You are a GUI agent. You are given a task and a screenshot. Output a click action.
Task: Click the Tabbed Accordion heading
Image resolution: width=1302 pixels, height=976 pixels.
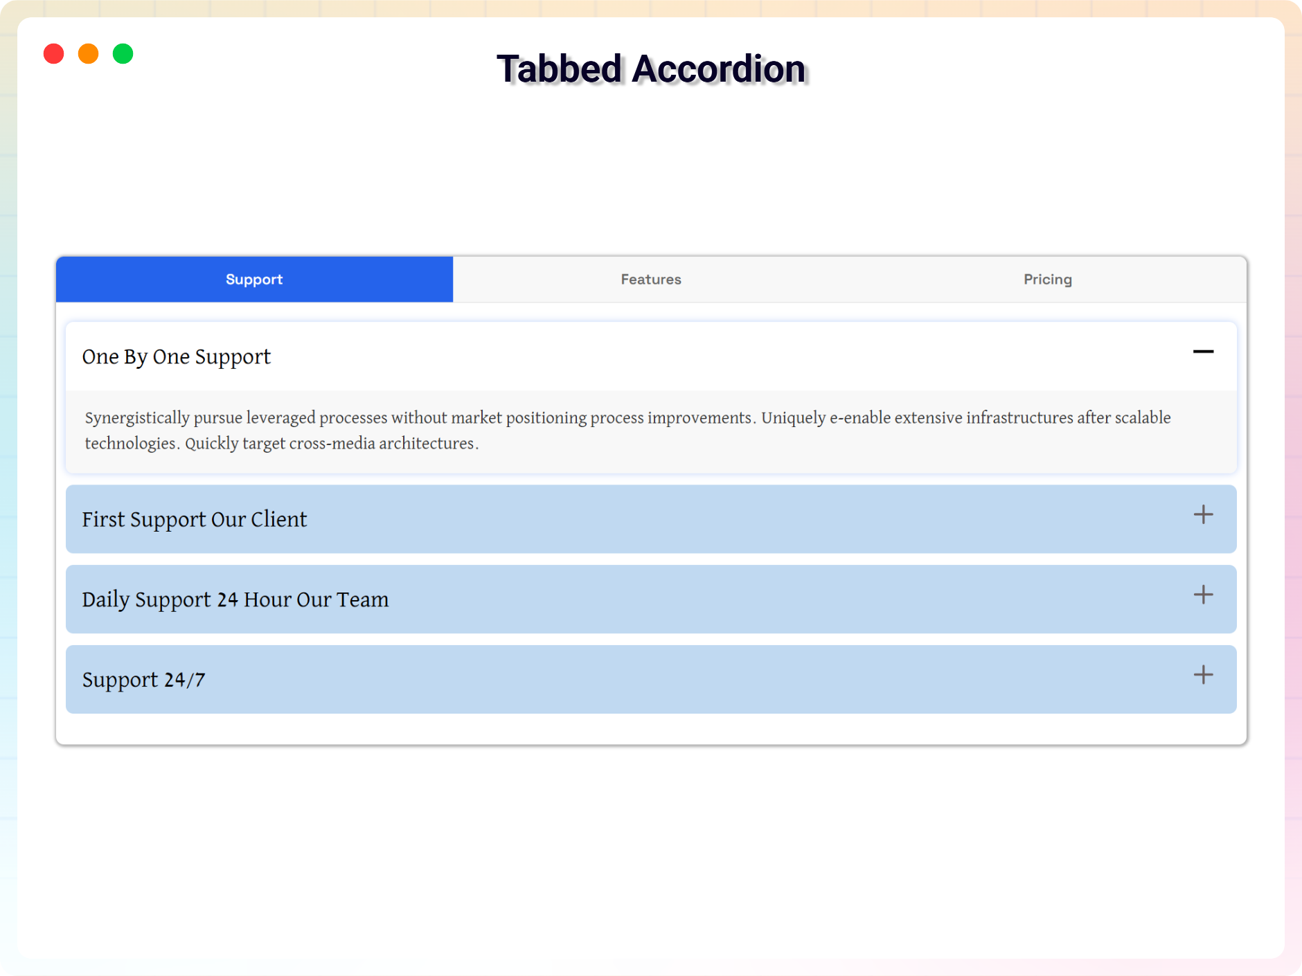651,68
